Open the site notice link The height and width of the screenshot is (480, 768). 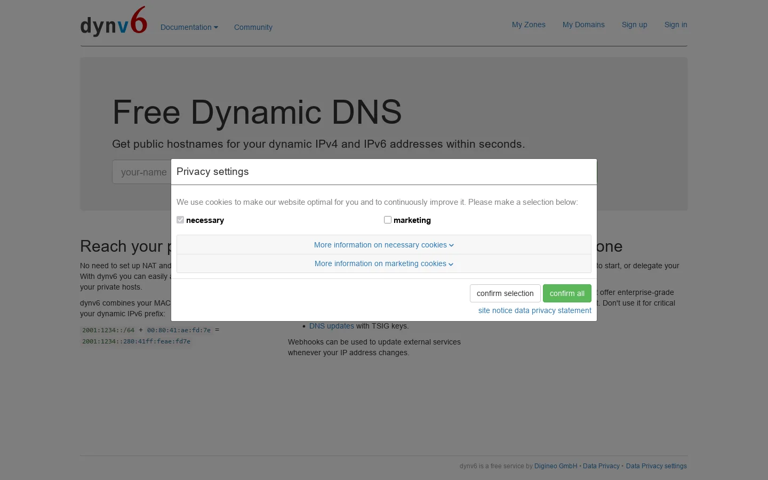[x=495, y=310]
